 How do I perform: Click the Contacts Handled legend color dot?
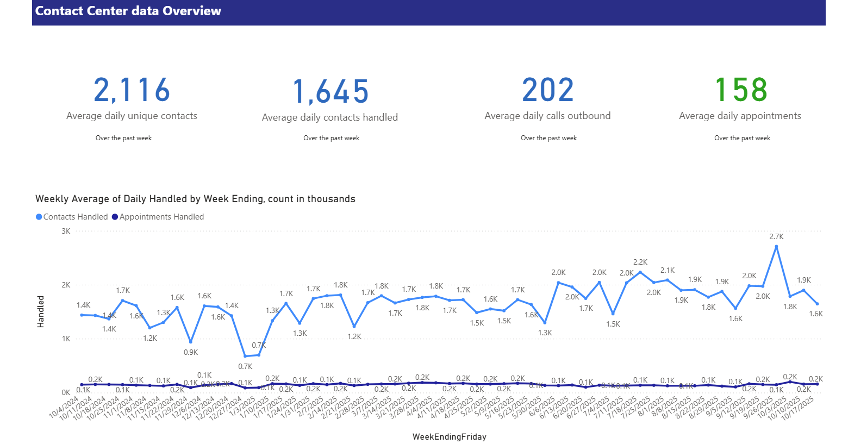pyautogui.click(x=39, y=217)
